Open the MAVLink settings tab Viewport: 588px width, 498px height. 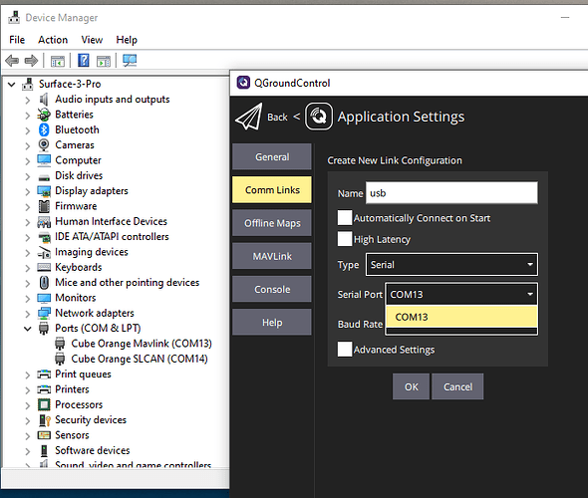272,256
